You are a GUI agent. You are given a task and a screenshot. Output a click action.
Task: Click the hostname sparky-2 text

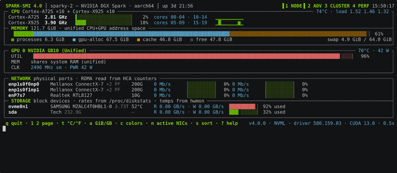[x=62, y=6]
